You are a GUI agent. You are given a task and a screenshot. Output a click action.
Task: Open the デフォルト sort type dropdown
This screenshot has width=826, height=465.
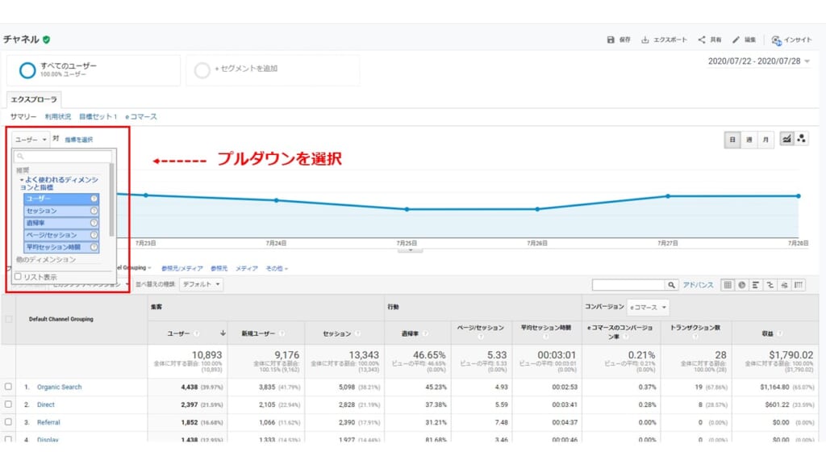point(201,284)
